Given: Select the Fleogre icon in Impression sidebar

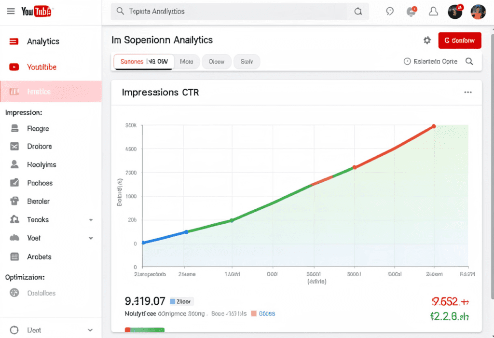Looking at the screenshot, I should tap(16, 128).
